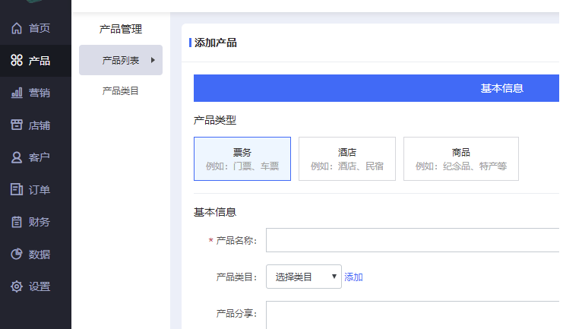The width and height of the screenshot is (563, 329).
Task: Click the 产品分享: field label
Action: click(236, 314)
